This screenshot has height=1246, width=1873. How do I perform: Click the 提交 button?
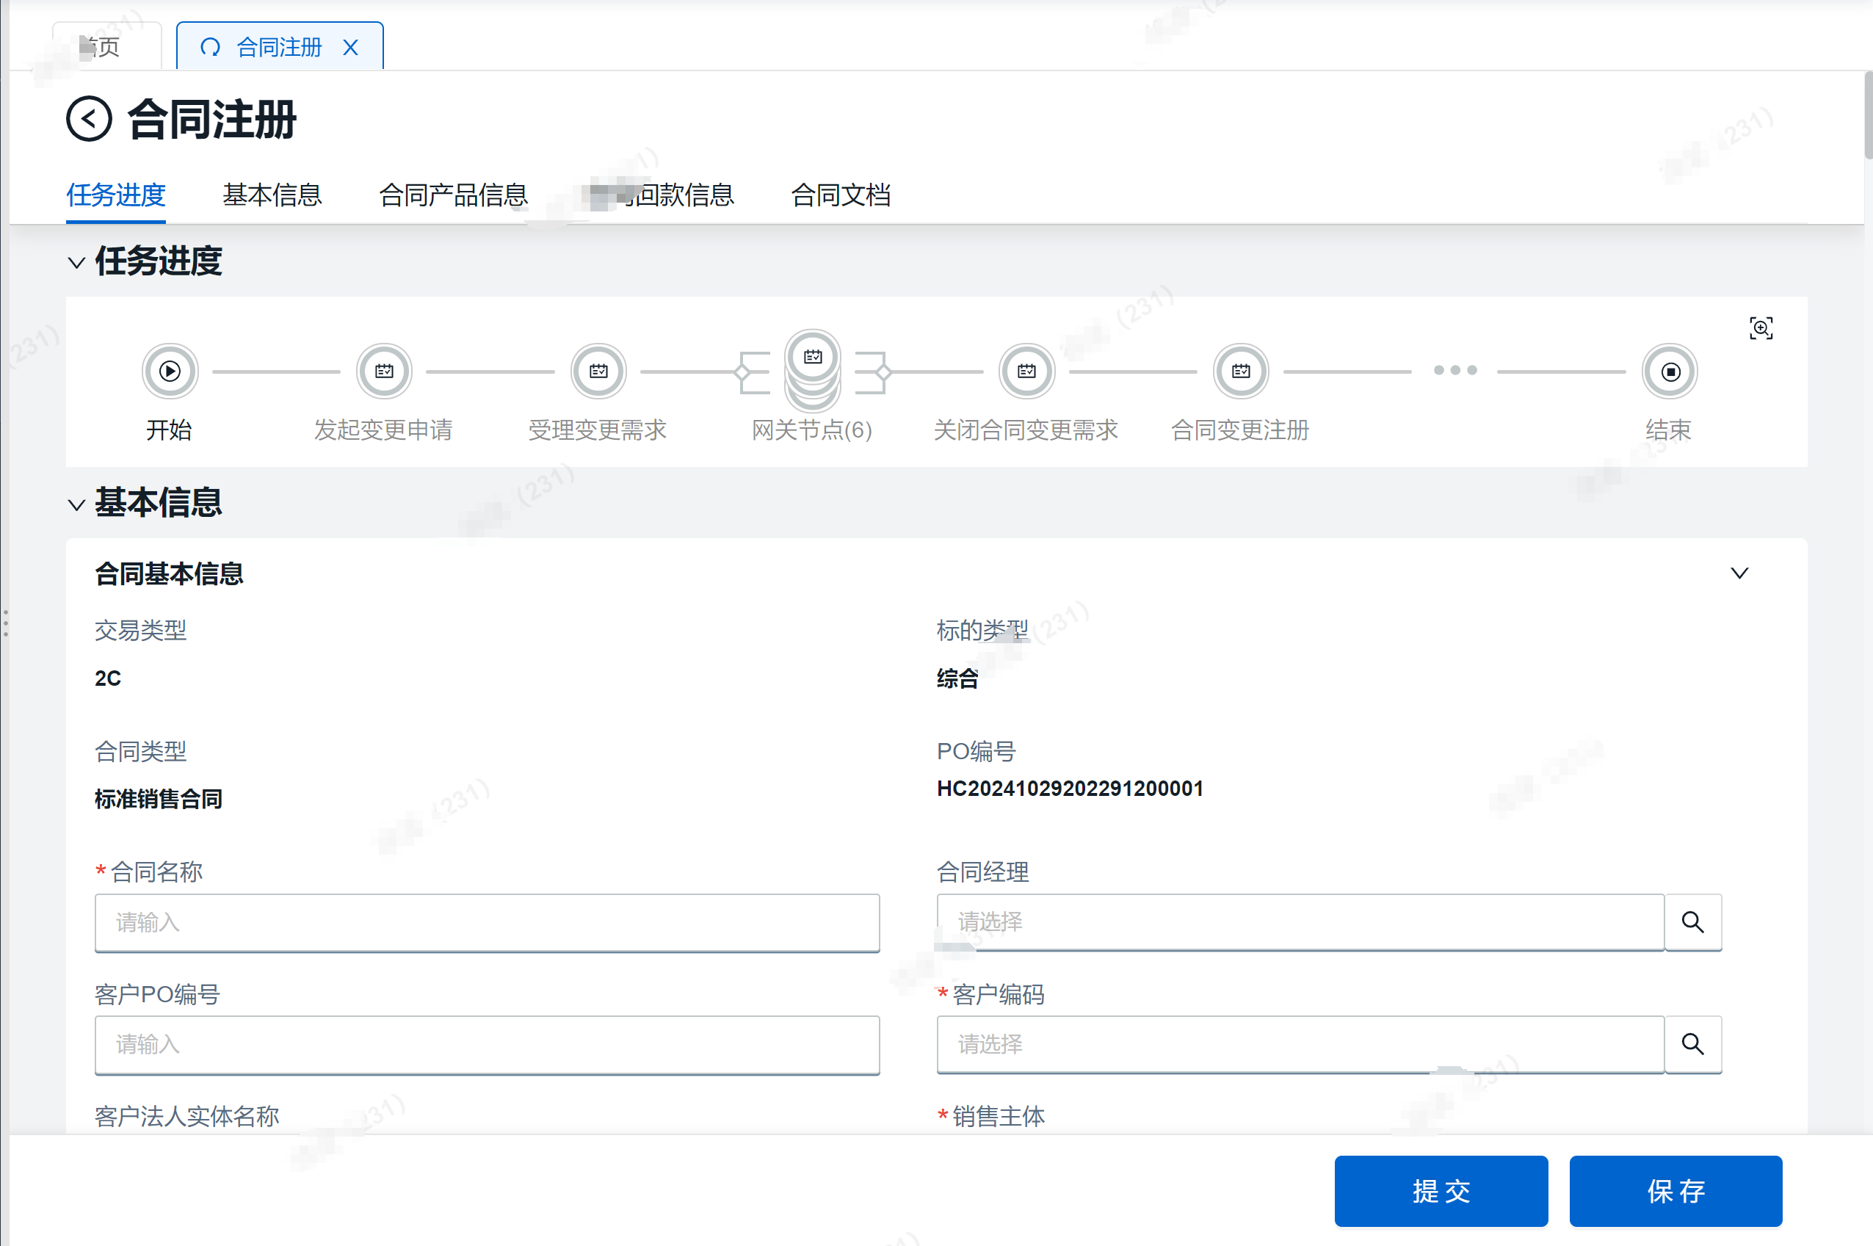pyautogui.click(x=1441, y=1190)
